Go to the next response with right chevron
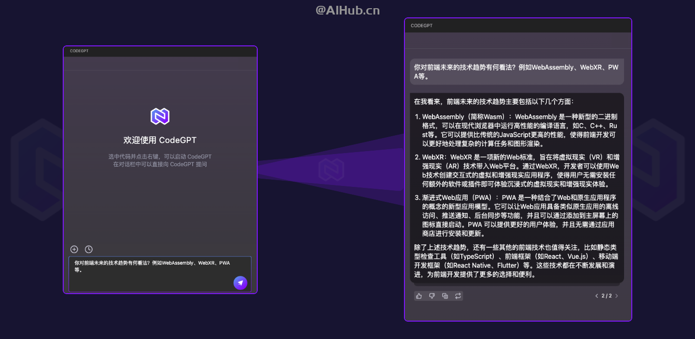695x339 pixels. pyautogui.click(x=617, y=296)
